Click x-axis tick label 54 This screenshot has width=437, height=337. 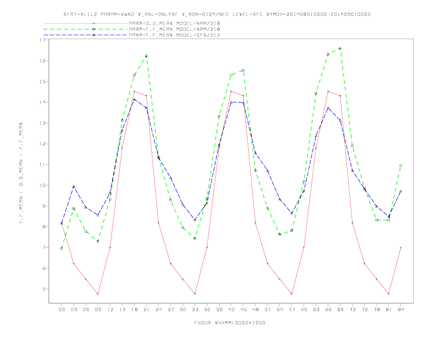(280, 309)
